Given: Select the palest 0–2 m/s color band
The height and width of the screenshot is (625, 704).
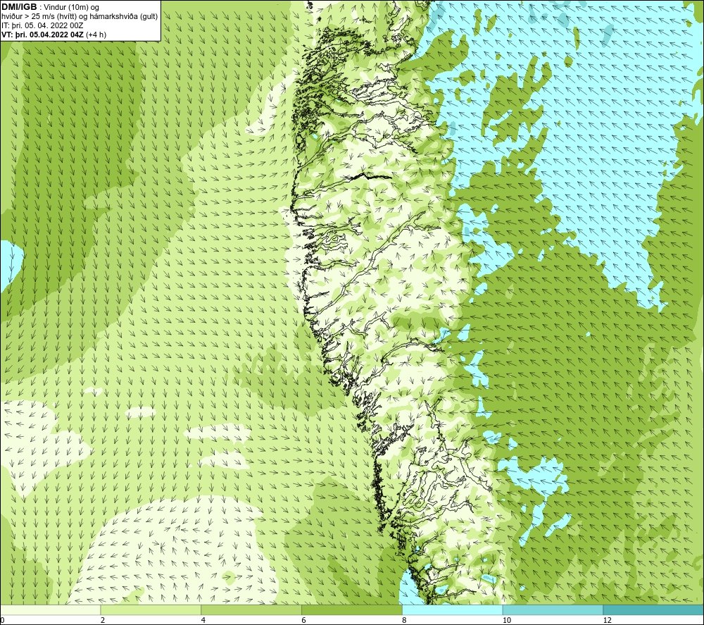Looking at the screenshot, I should coord(50,609).
